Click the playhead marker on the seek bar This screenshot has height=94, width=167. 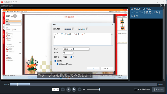pos(17,84)
